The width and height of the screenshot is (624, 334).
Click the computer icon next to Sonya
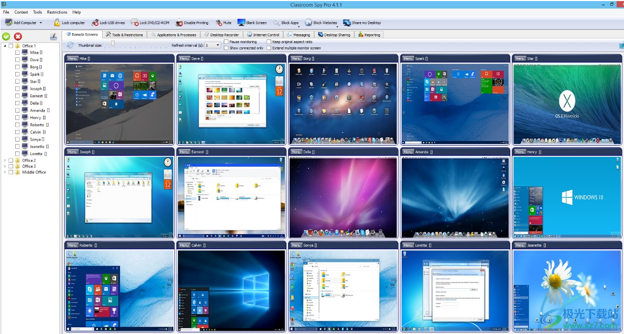[x=25, y=139]
